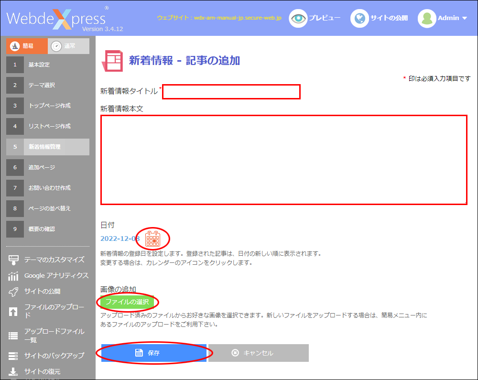Click the Admin user avatar icon

(x=427, y=18)
